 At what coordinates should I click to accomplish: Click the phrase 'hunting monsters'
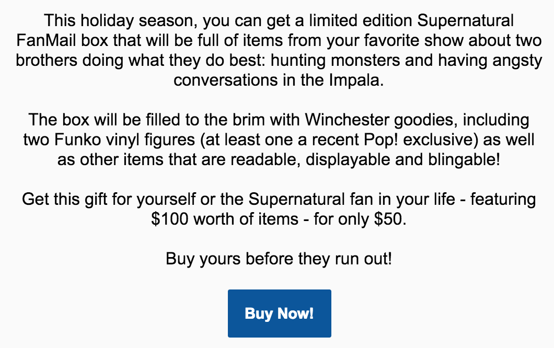(336, 61)
